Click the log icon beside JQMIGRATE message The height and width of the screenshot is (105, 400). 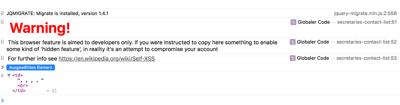2,13
